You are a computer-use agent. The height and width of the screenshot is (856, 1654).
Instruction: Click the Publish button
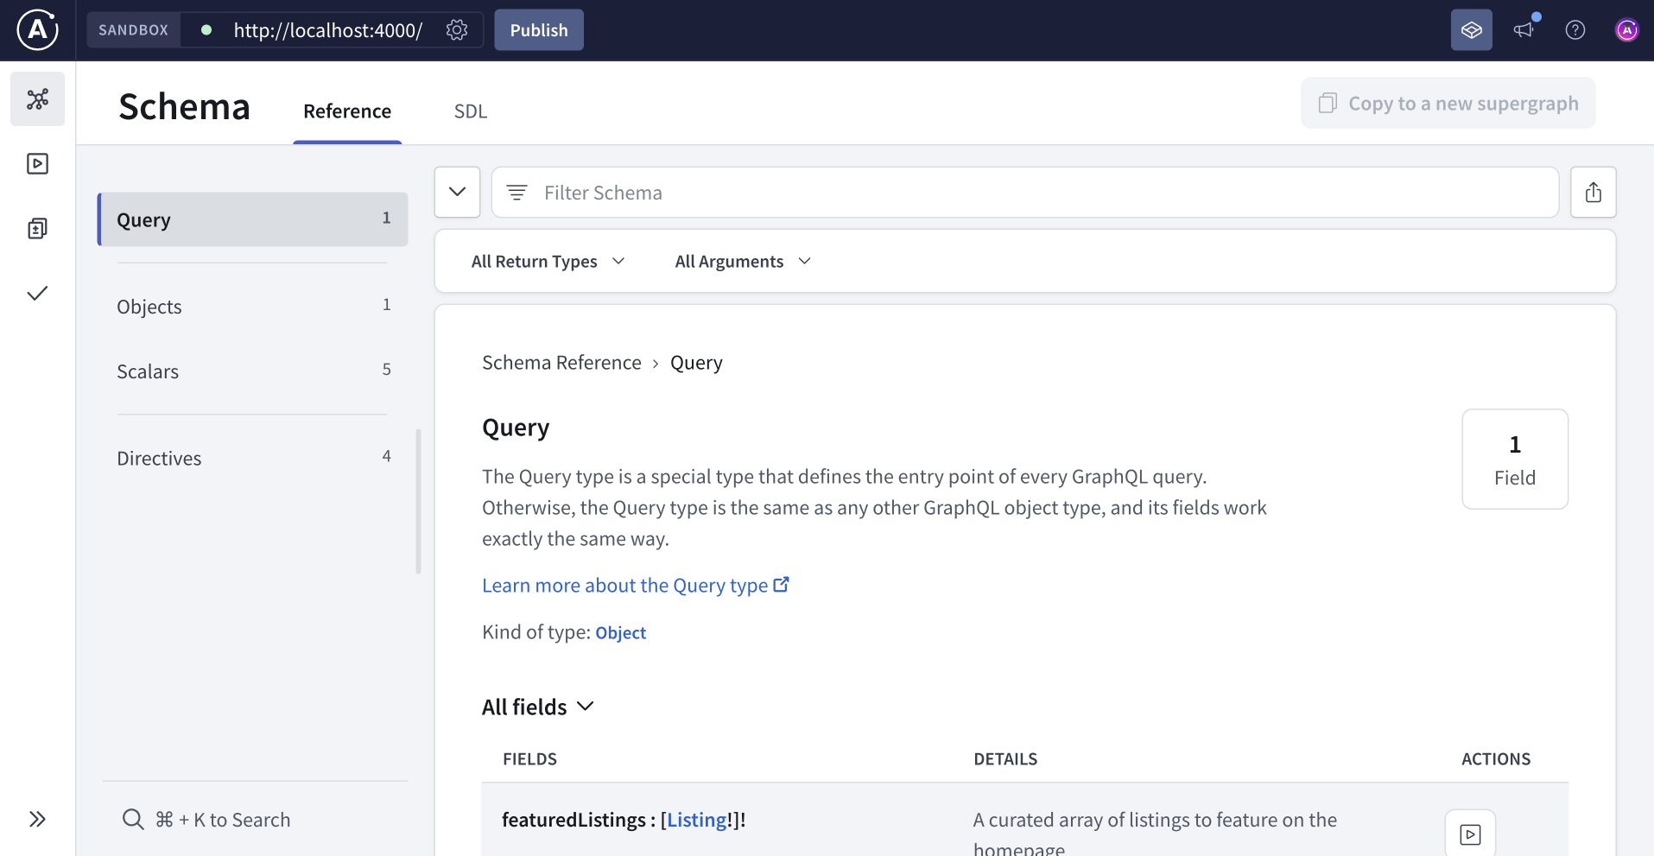pyautogui.click(x=538, y=29)
